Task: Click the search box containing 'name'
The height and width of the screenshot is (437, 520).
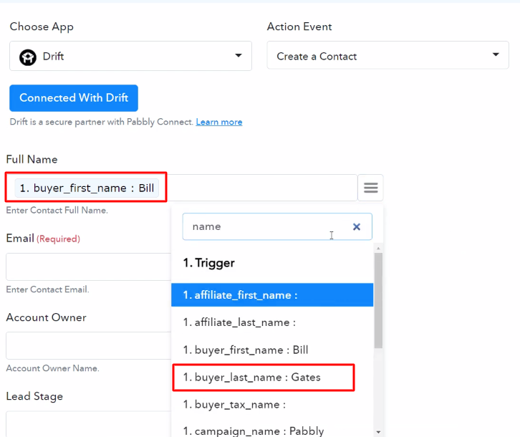Action: (x=277, y=226)
